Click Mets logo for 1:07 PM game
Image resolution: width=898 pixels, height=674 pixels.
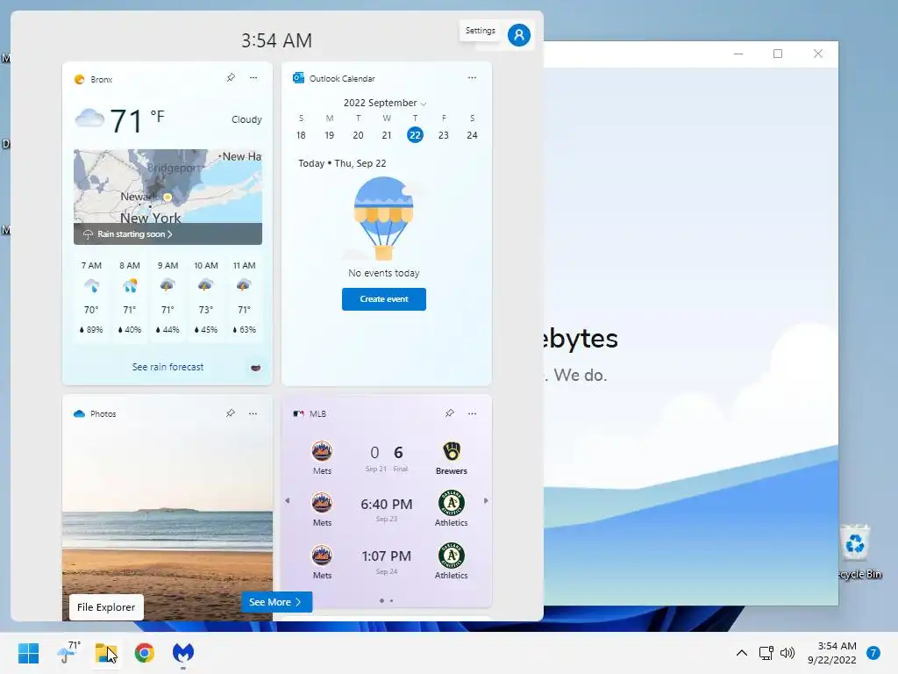pyautogui.click(x=322, y=556)
